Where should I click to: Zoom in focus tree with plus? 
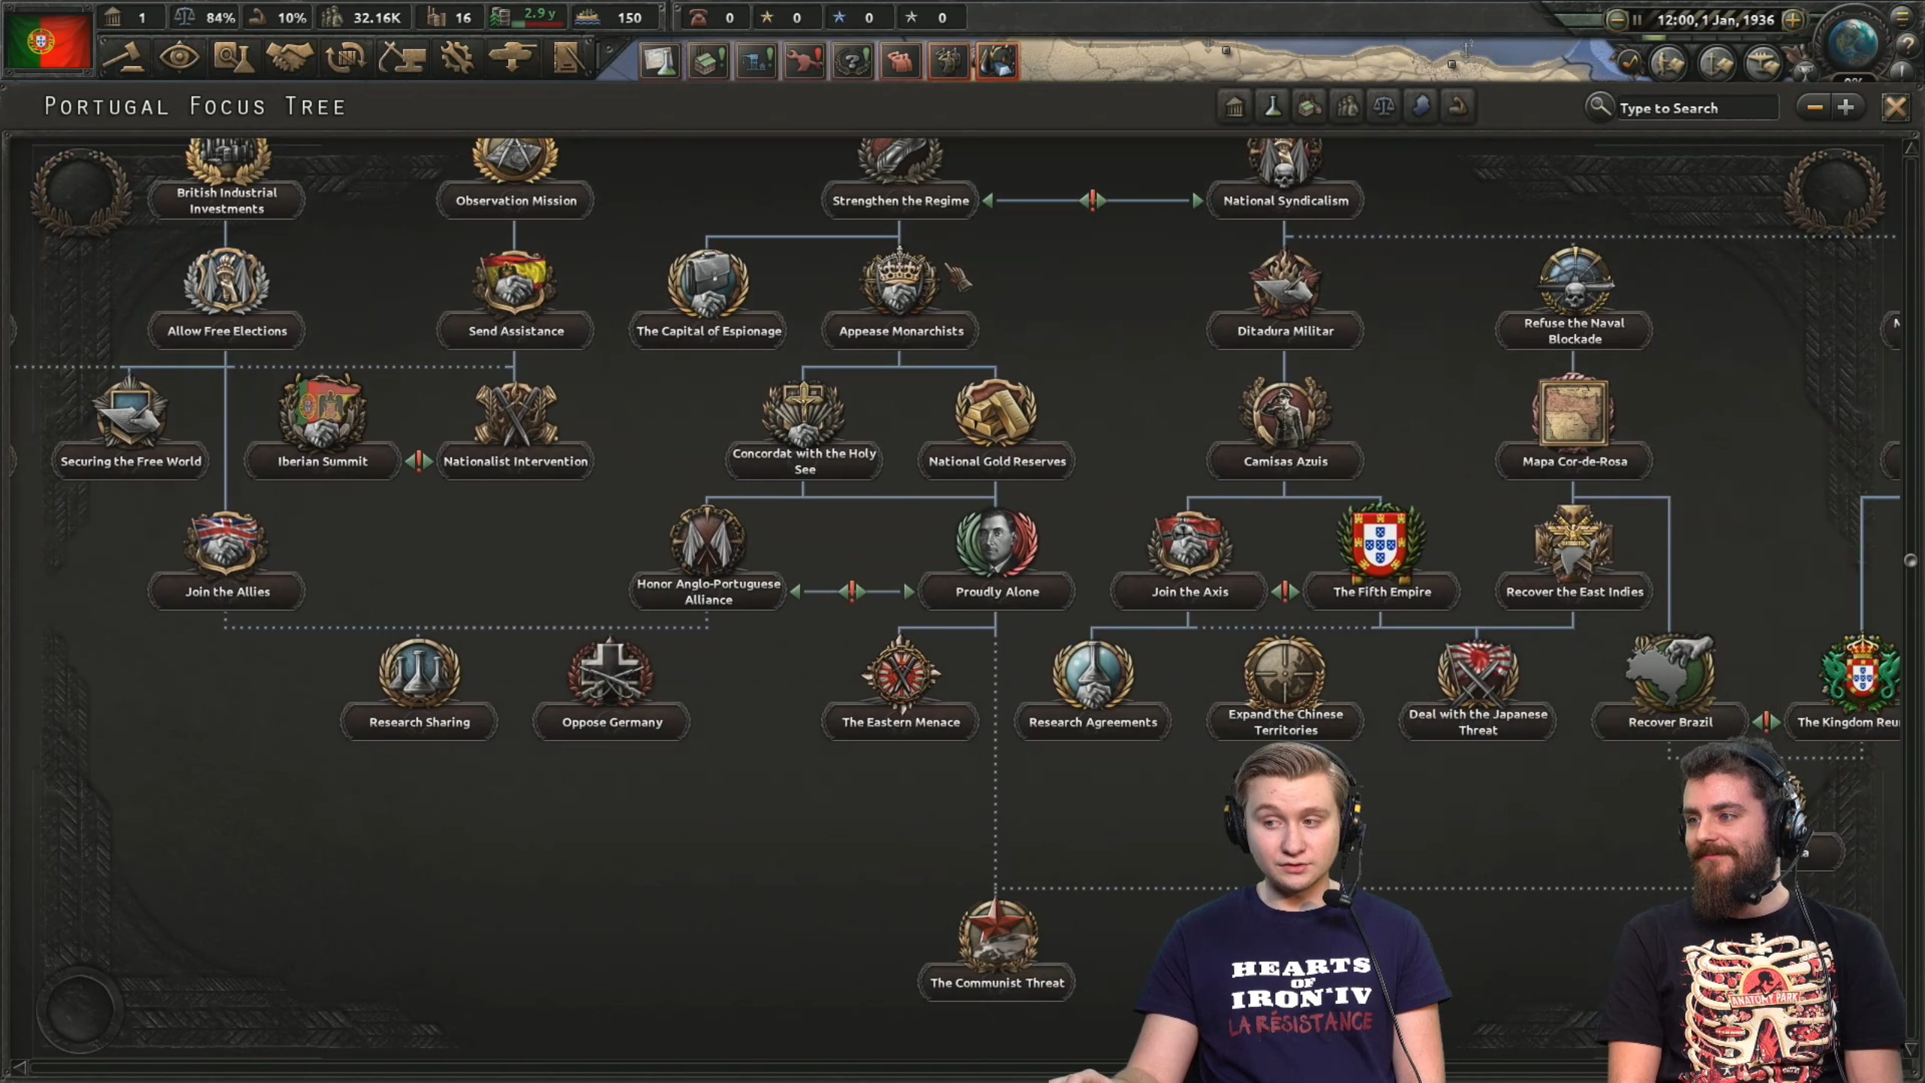[1846, 108]
